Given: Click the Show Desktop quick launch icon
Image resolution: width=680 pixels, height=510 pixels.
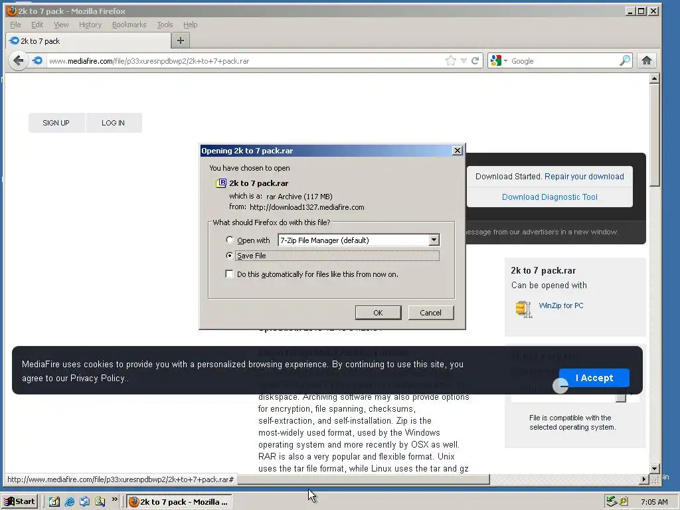Looking at the screenshot, I should (x=54, y=501).
